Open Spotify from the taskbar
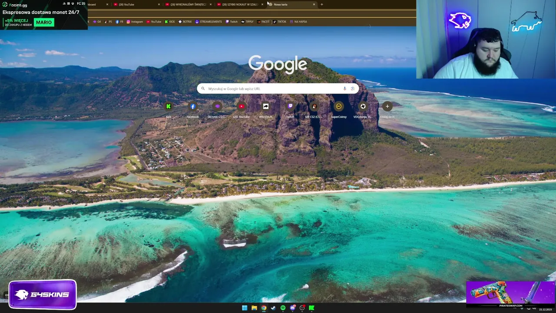Screen dimensions: 556x313 click(283, 308)
